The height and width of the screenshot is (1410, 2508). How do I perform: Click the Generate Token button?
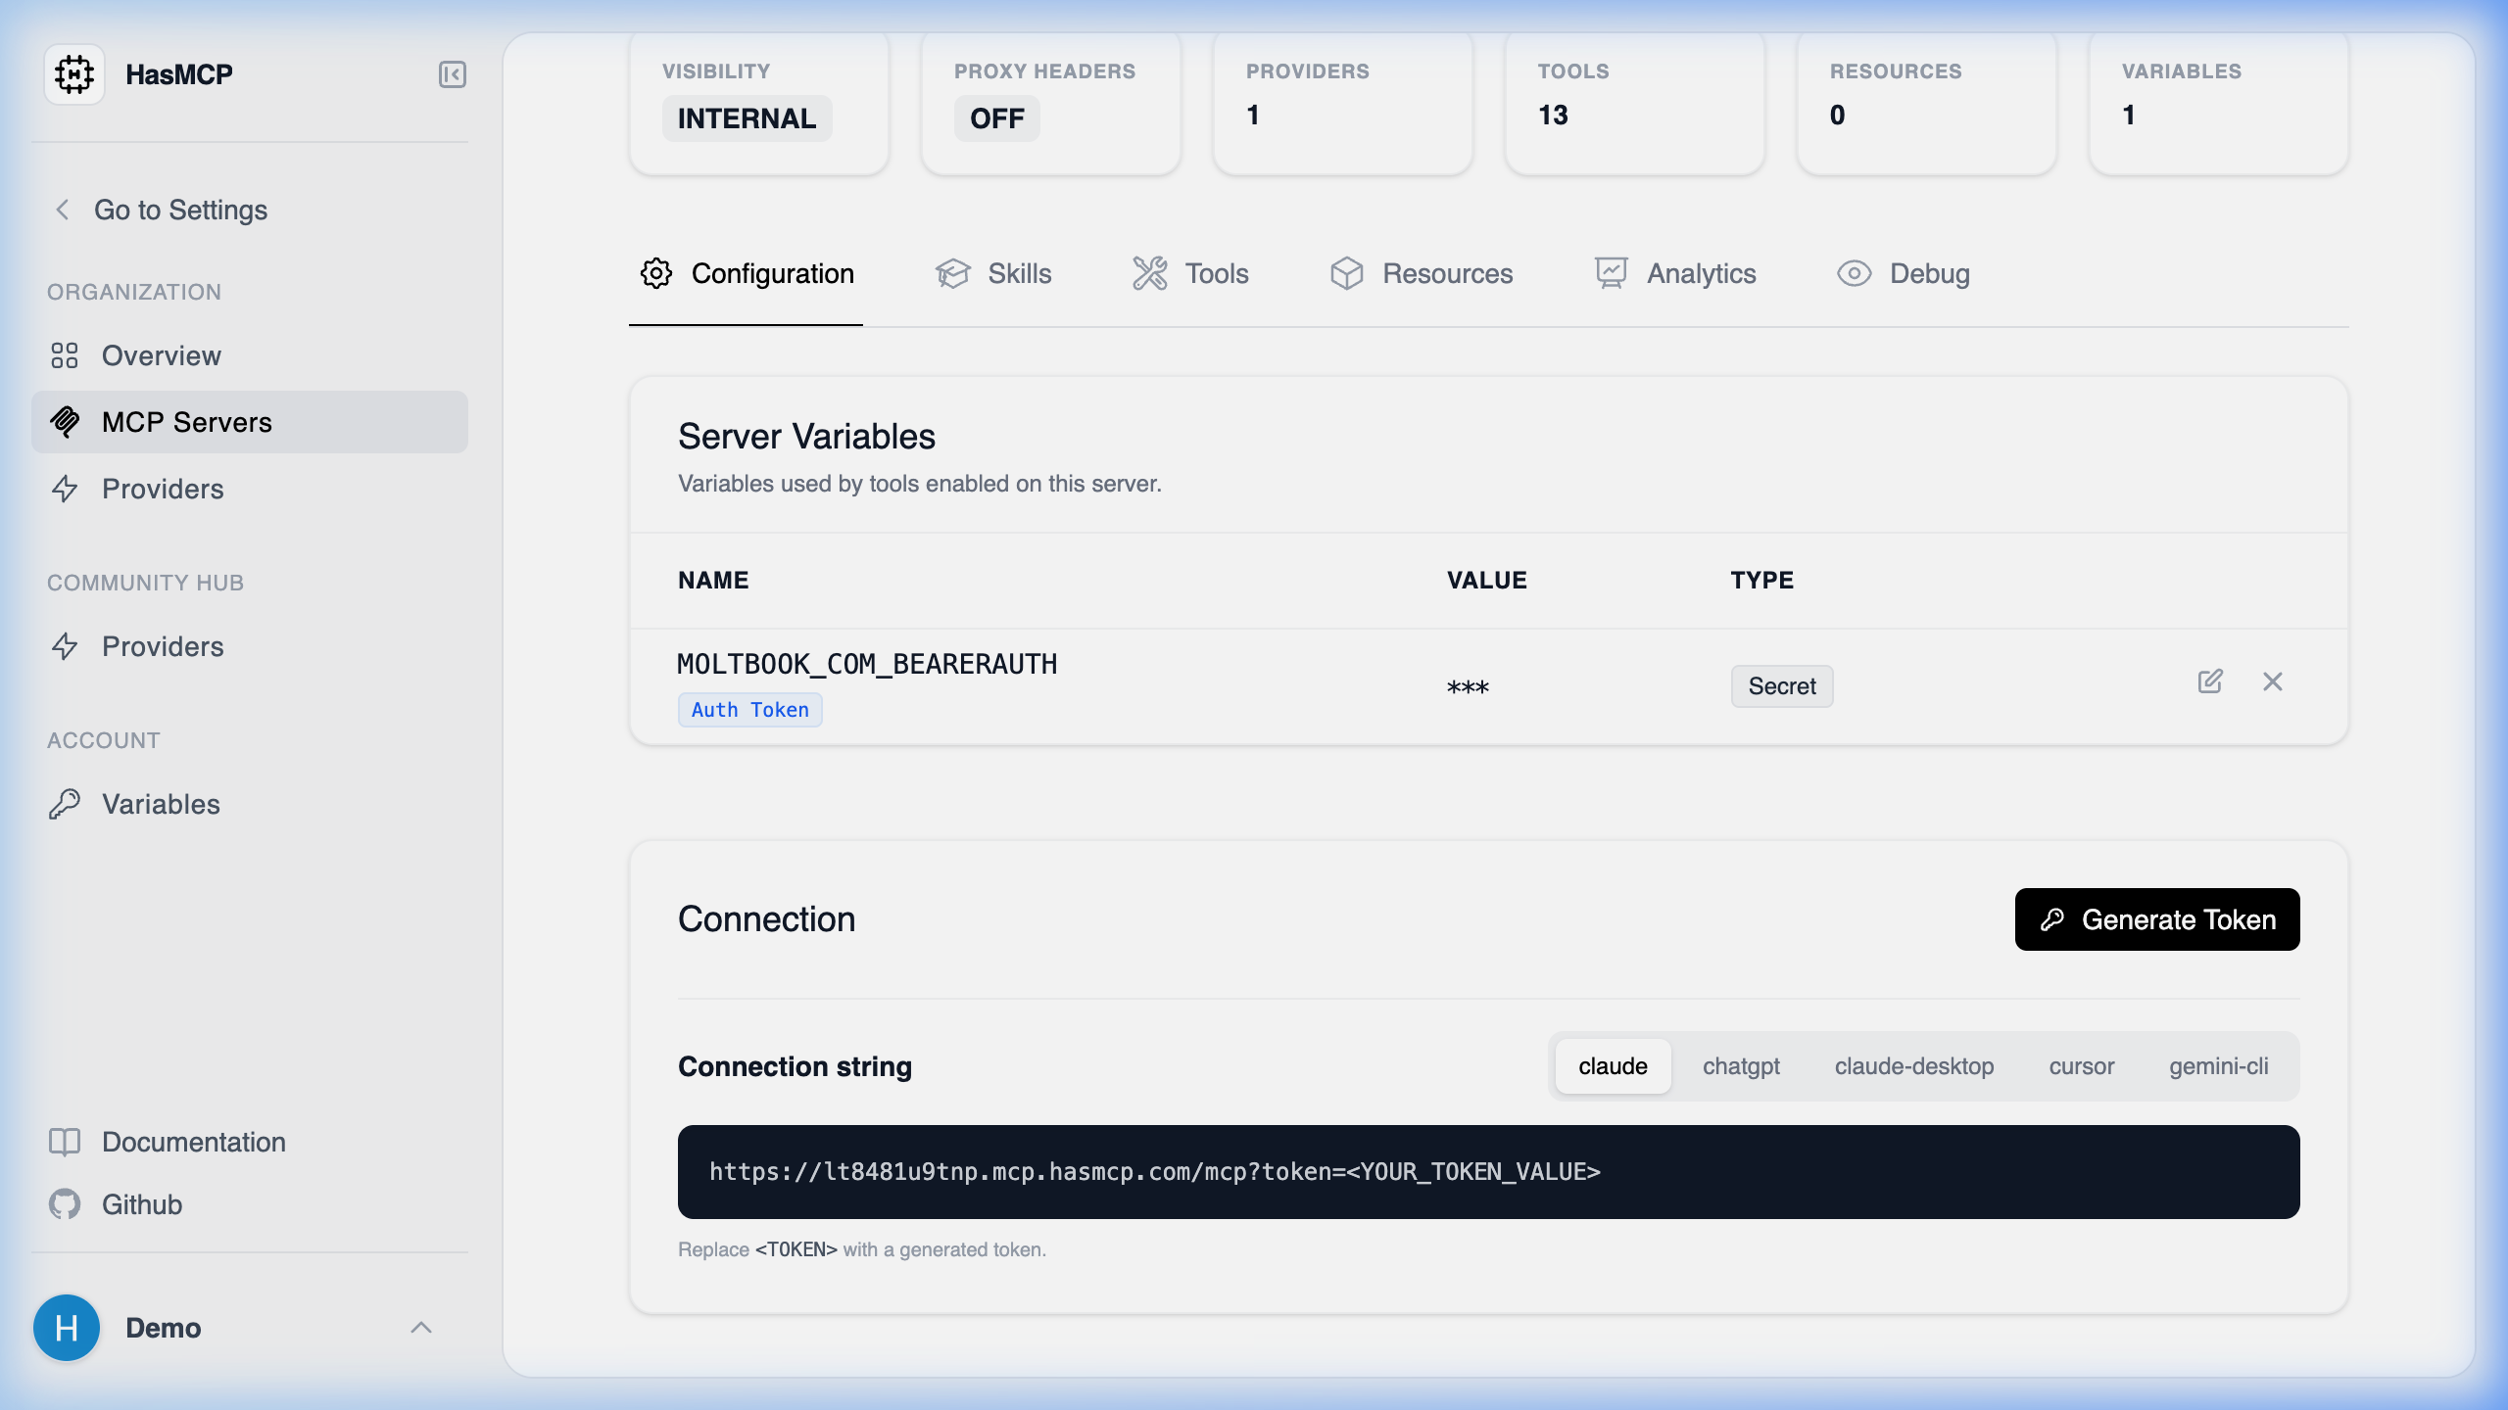tap(2156, 919)
